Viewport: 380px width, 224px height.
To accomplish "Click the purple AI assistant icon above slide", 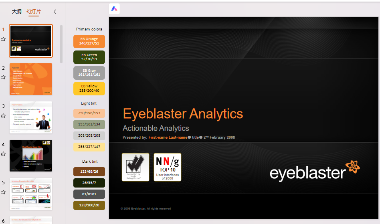I will (114, 9).
